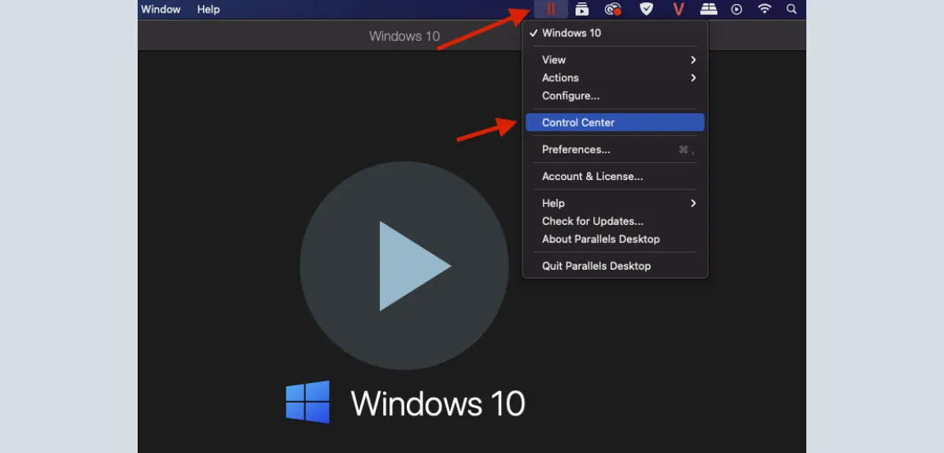Open the Window menu in menu bar
Viewport: 944px width, 453px height.
160,9
